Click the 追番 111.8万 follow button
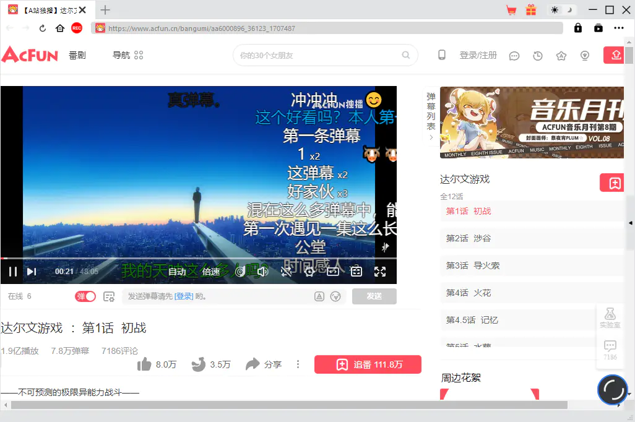The width and height of the screenshot is (635, 422). [368, 364]
